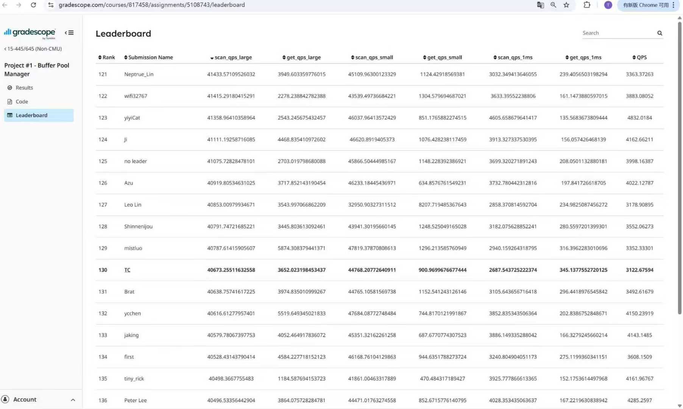This screenshot has width=683, height=409.
Task: Sort by the QPS column header
Action: click(639, 58)
